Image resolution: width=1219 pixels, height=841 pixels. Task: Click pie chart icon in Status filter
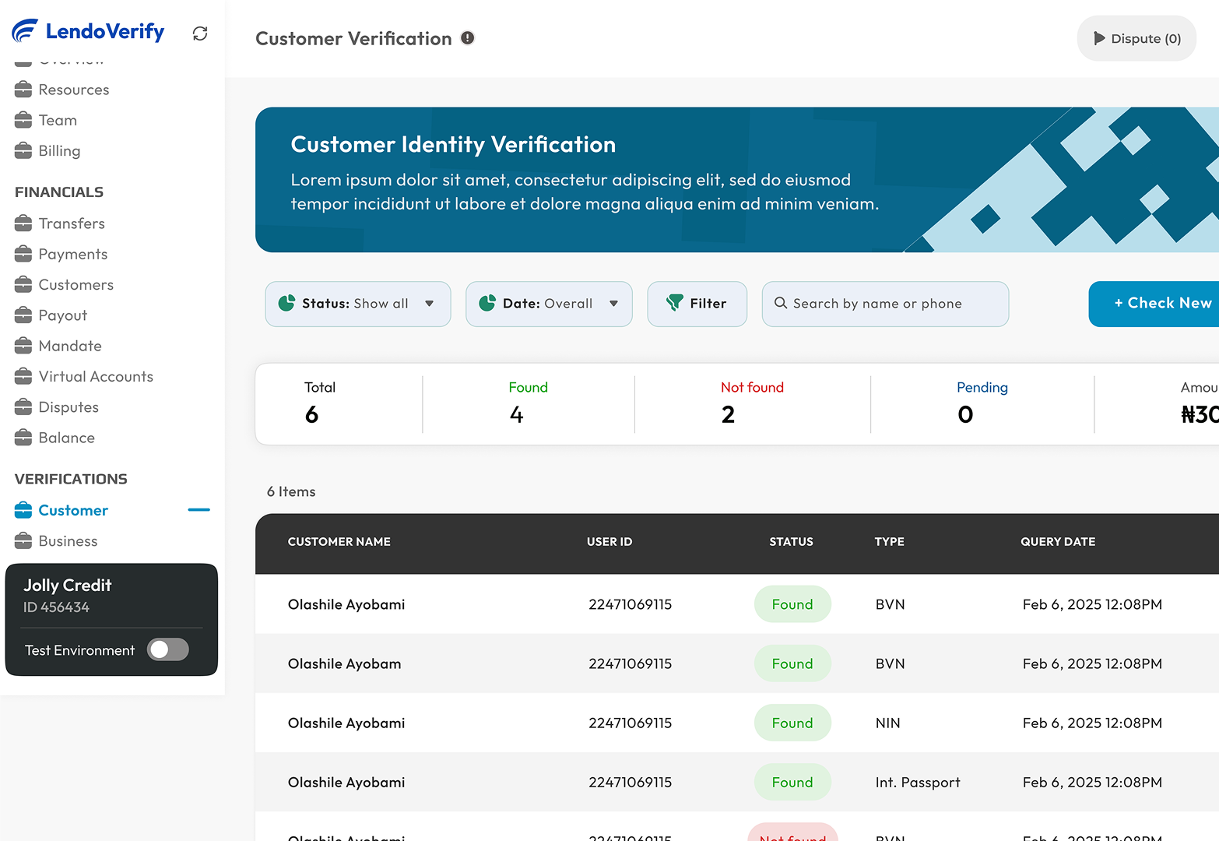[286, 303]
